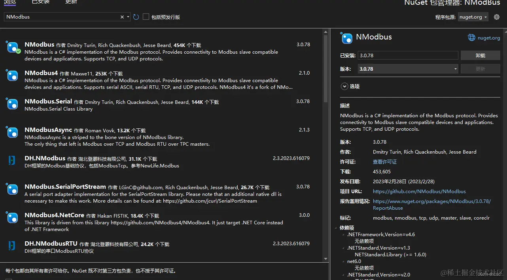The image size is (507, 280).
Task: Click scrollbar down arrow of package list
Action: pyautogui.click(x=326, y=259)
